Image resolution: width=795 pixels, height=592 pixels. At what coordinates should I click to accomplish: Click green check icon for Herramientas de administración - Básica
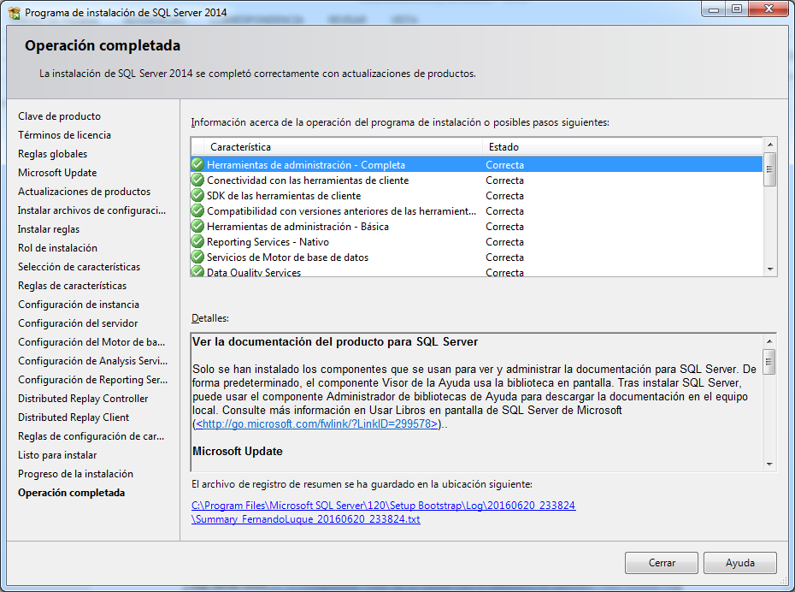pos(197,226)
